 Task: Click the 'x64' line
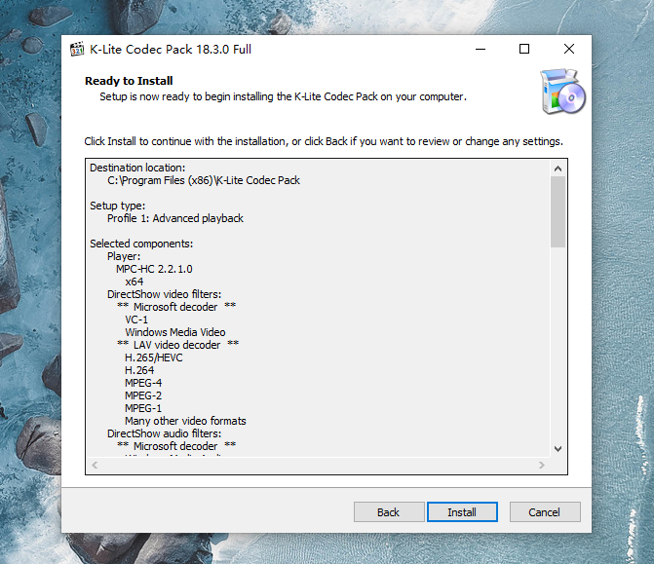click(135, 282)
